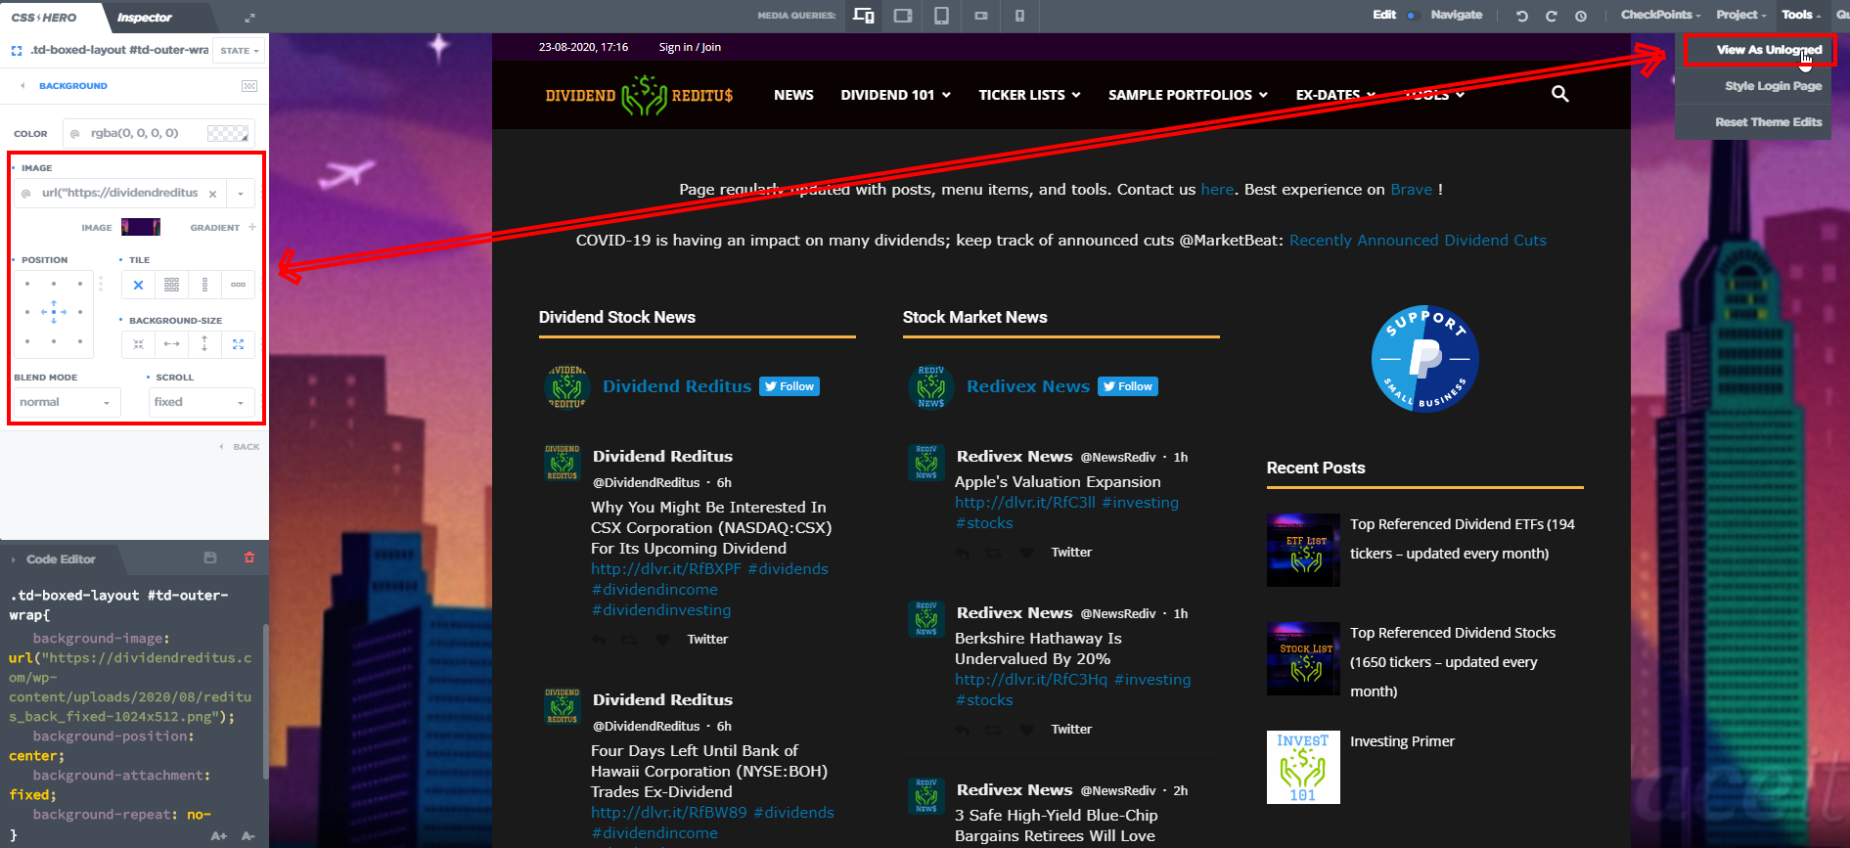Click the expand panel icon beside Inspector
The width and height of the screenshot is (1850, 848).
[249, 18]
